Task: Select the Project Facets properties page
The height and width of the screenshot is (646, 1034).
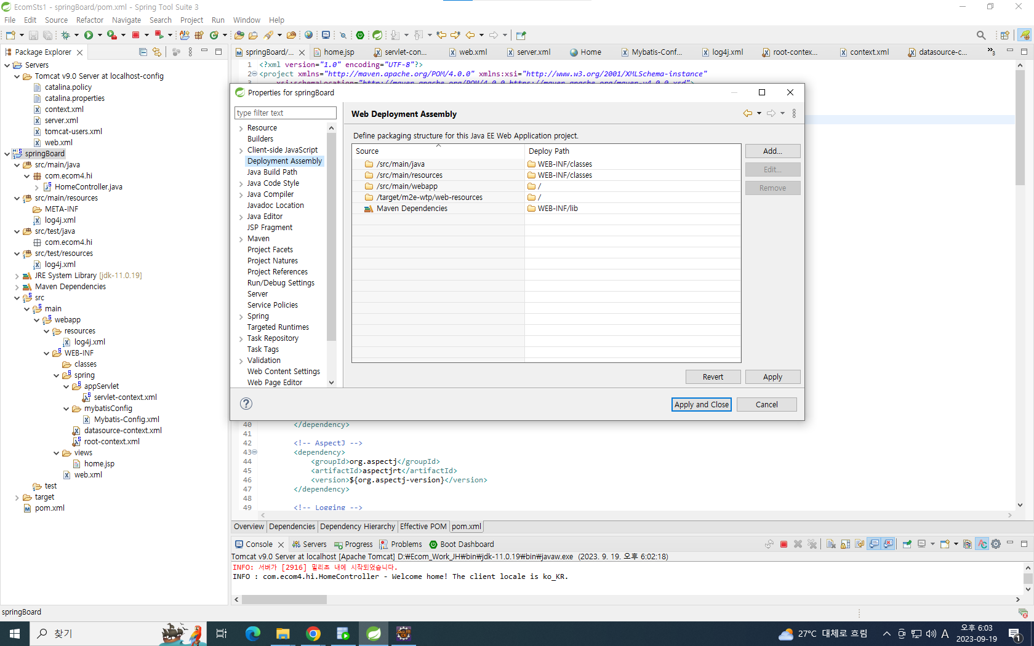Action: pyautogui.click(x=270, y=250)
